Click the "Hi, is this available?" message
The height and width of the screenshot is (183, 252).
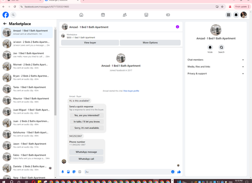point(79,101)
